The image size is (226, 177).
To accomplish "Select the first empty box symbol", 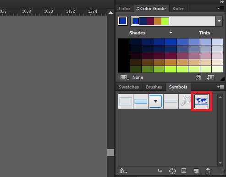I will coord(126,101).
